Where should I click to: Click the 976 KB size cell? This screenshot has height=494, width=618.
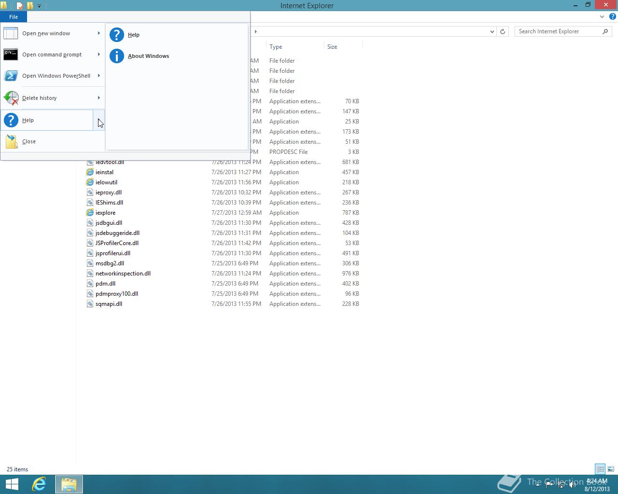[x=351, y=274]
